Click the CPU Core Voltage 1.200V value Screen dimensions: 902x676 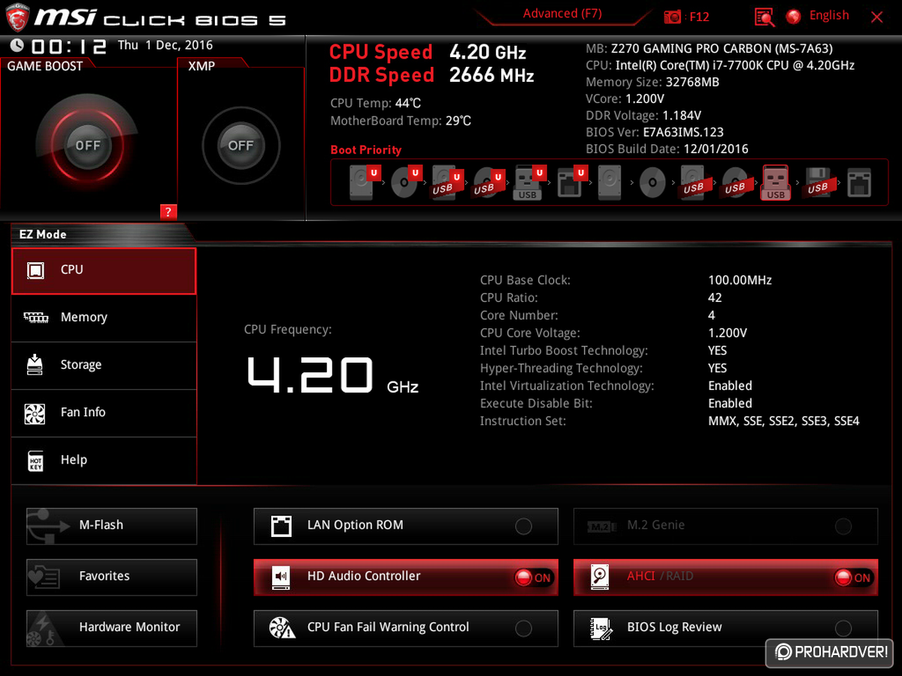coord(728,333)
